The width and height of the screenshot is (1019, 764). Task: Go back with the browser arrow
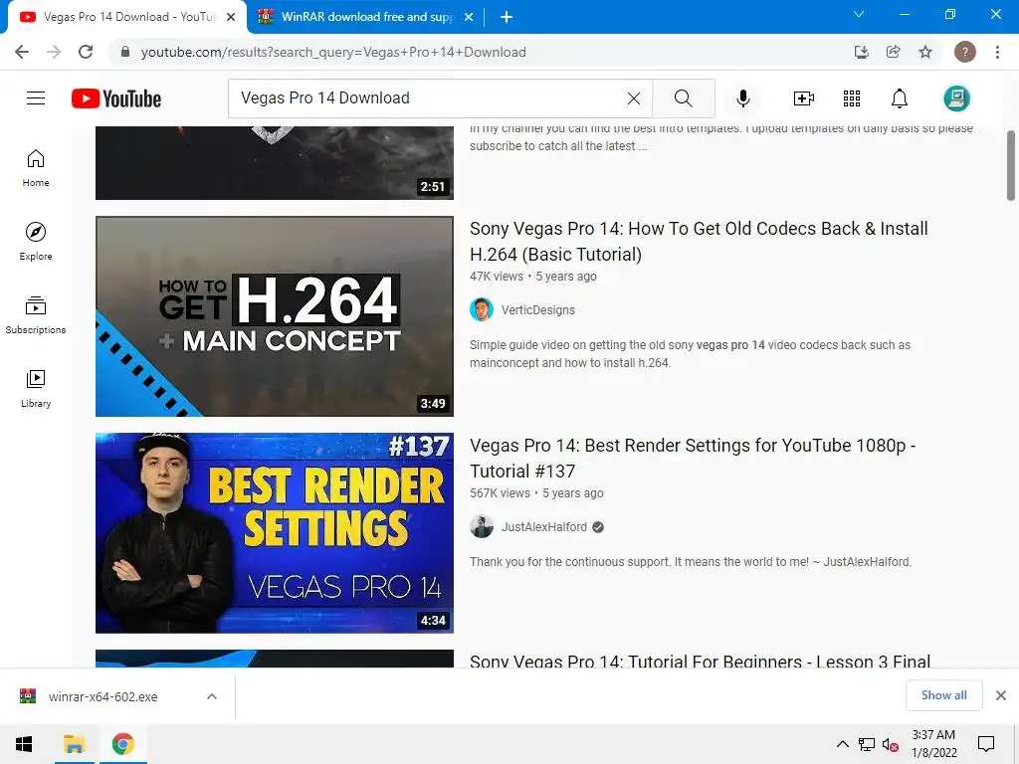click(22, 52)
